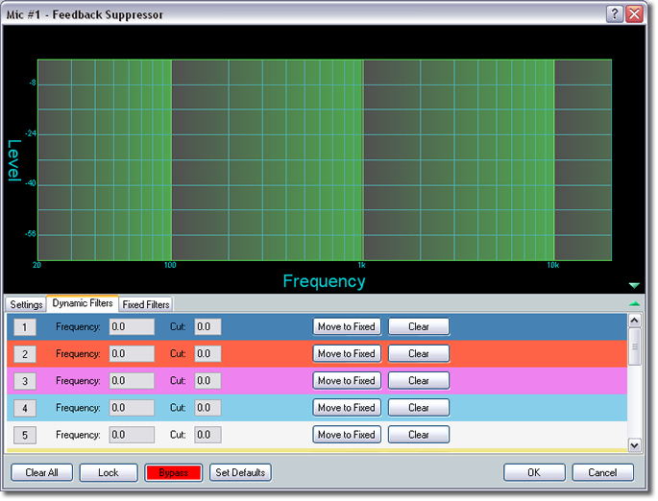The height and width of the screenshot is (501, 658).
Task: Clear filter 2
Action: pos(419,354)
